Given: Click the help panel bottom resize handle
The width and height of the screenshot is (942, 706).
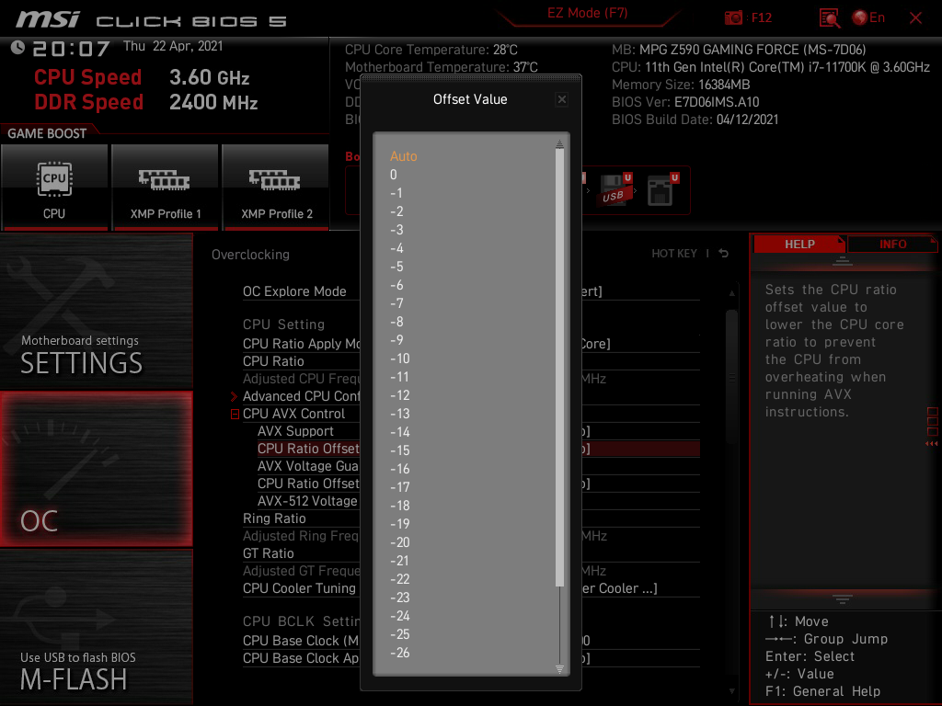Looking at the screenshot, I should click(842, 598).
